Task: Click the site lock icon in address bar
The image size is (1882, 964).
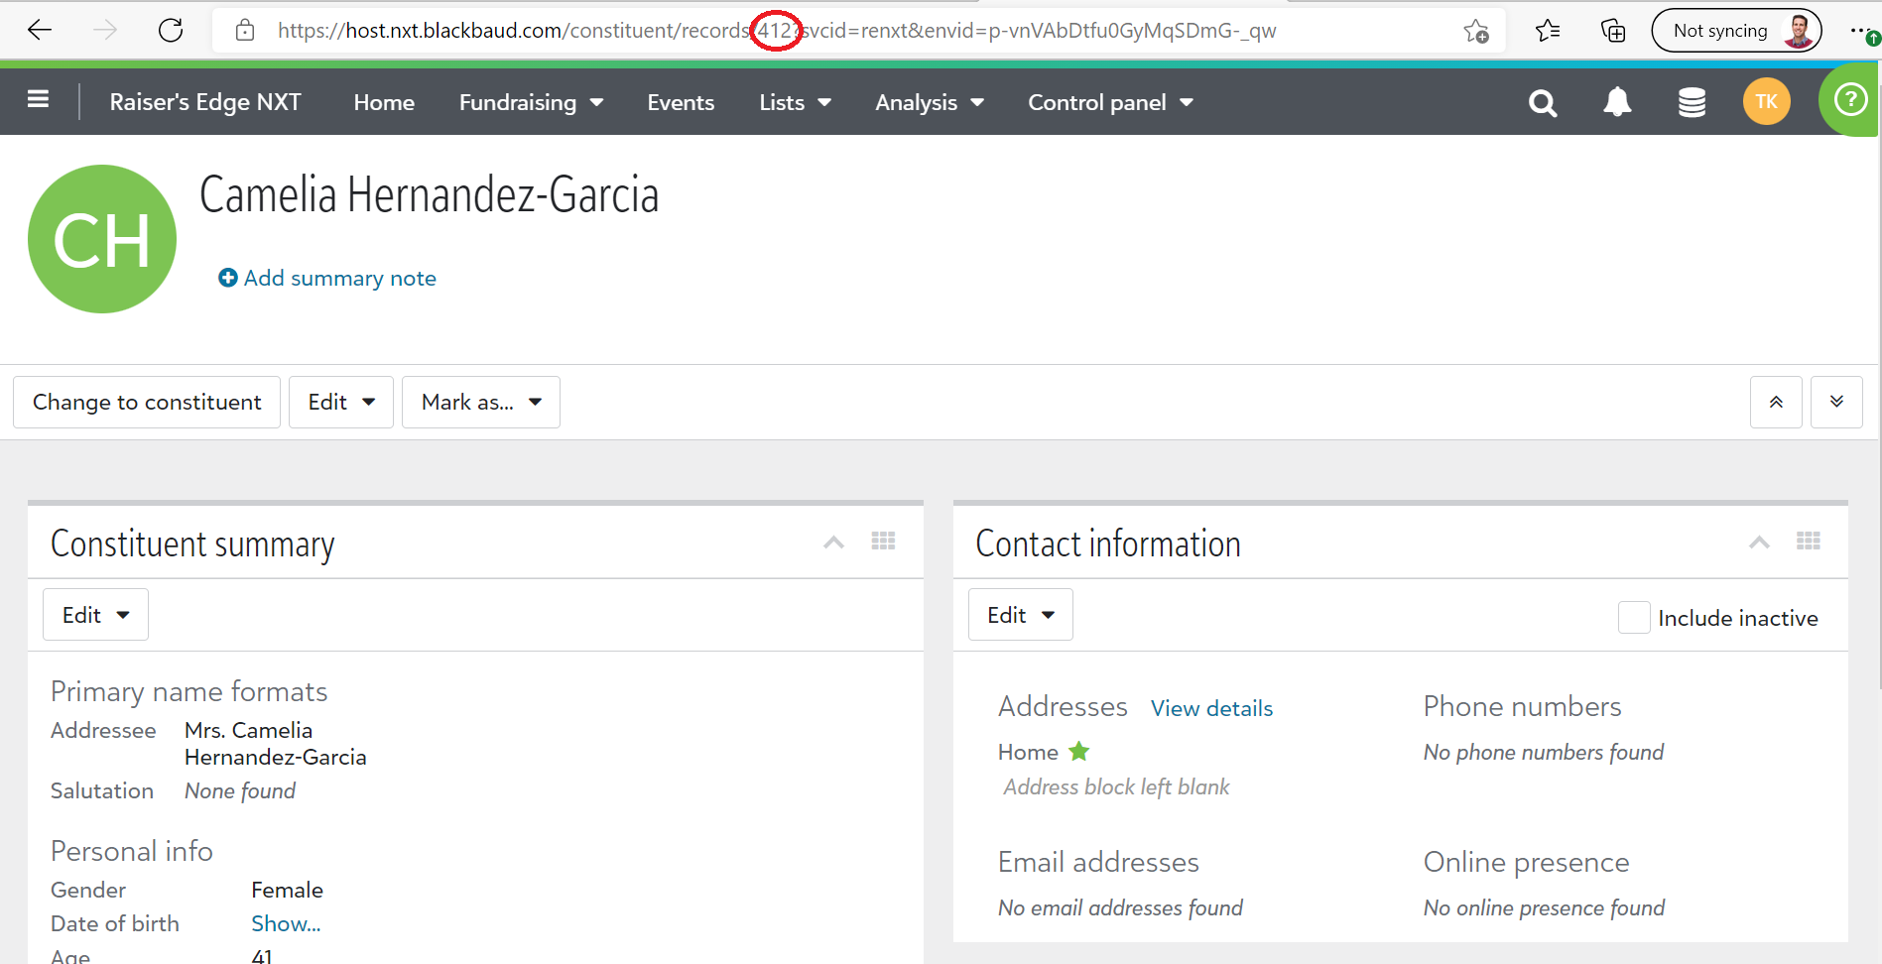Action: pyautogui.click(x=245, y=31)
